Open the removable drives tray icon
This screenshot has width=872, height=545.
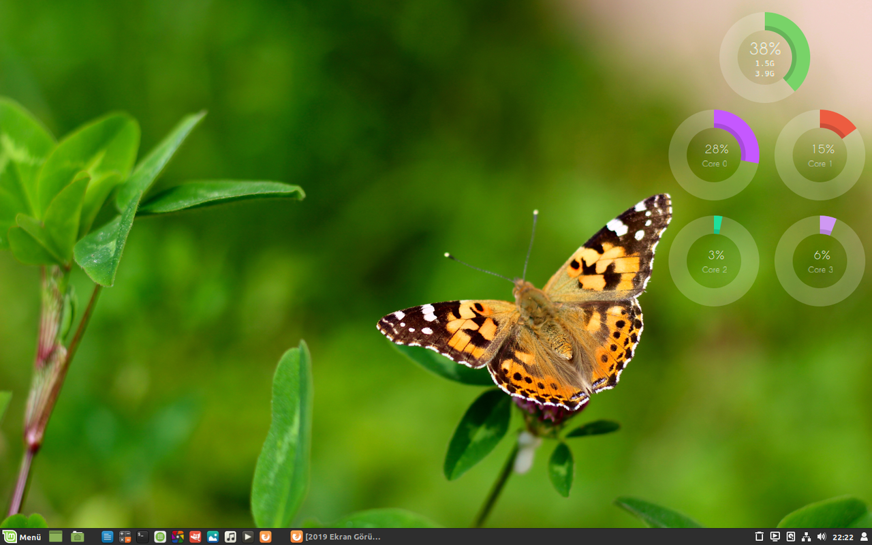click(x=790, y=537)
